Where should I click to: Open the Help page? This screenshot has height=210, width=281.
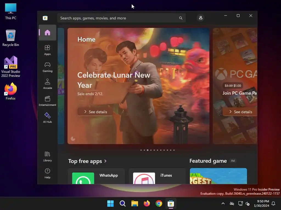[x=47, y=174]
